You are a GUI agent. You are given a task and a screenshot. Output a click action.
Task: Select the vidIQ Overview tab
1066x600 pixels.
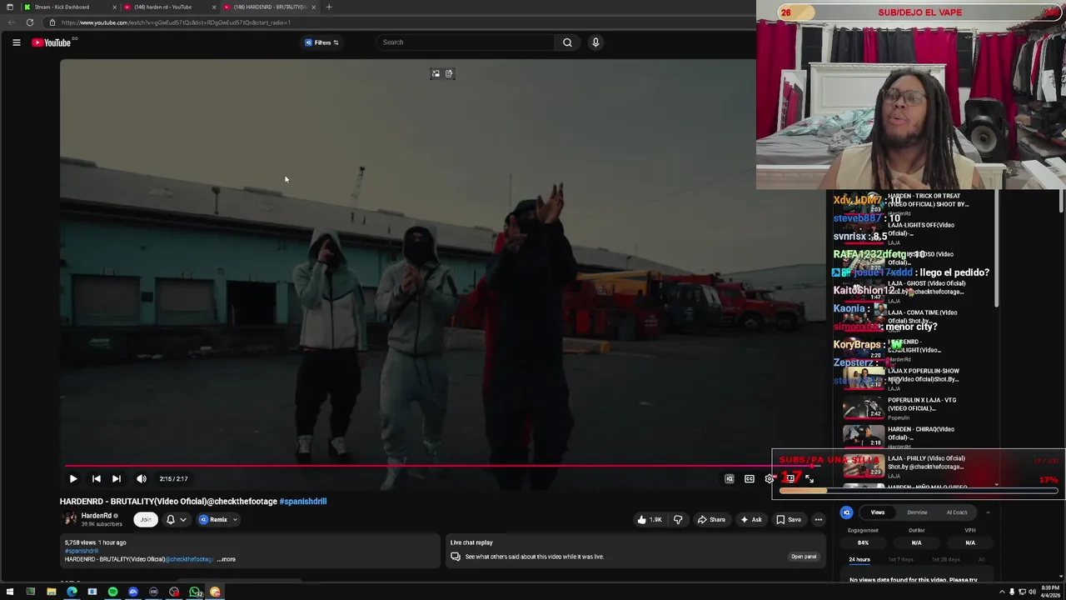[x=917, y=512]
